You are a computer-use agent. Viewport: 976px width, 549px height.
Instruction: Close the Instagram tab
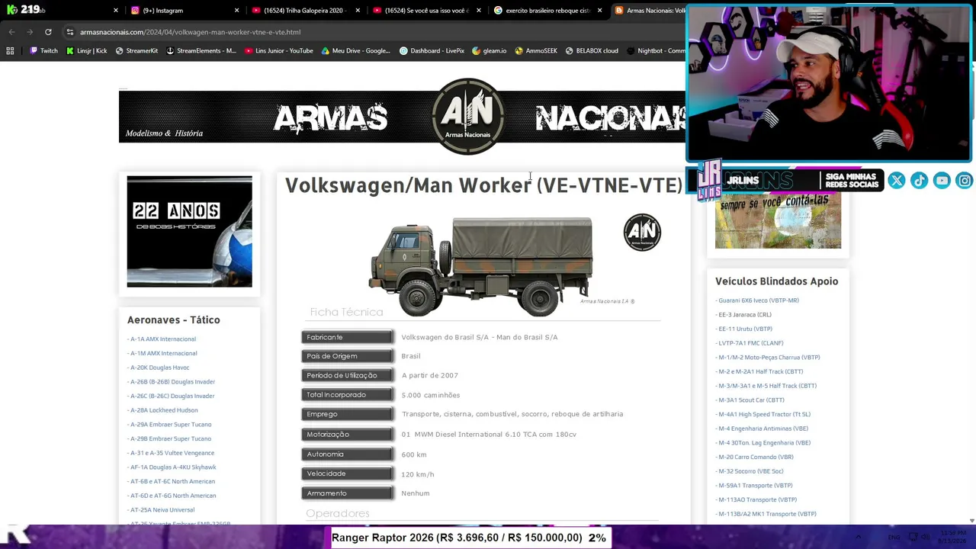[237, 11]
